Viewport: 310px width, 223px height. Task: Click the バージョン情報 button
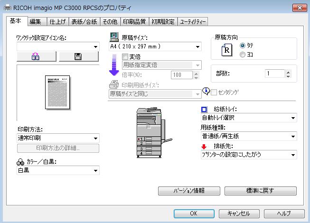pyautogui.click(x=189, y=191)
